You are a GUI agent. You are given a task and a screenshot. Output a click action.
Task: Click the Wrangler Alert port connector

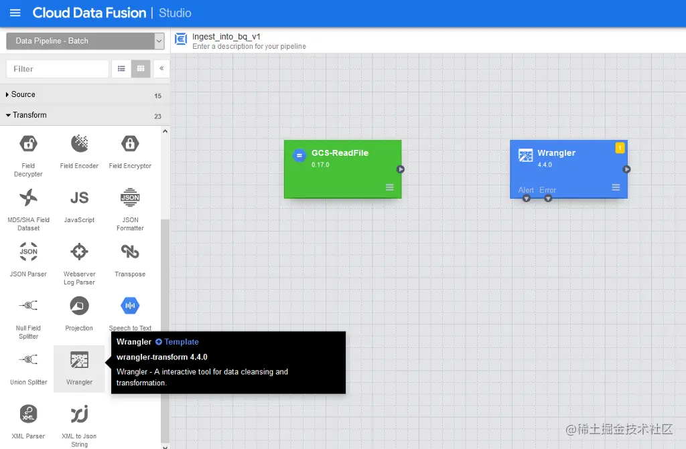coord(527,199)
